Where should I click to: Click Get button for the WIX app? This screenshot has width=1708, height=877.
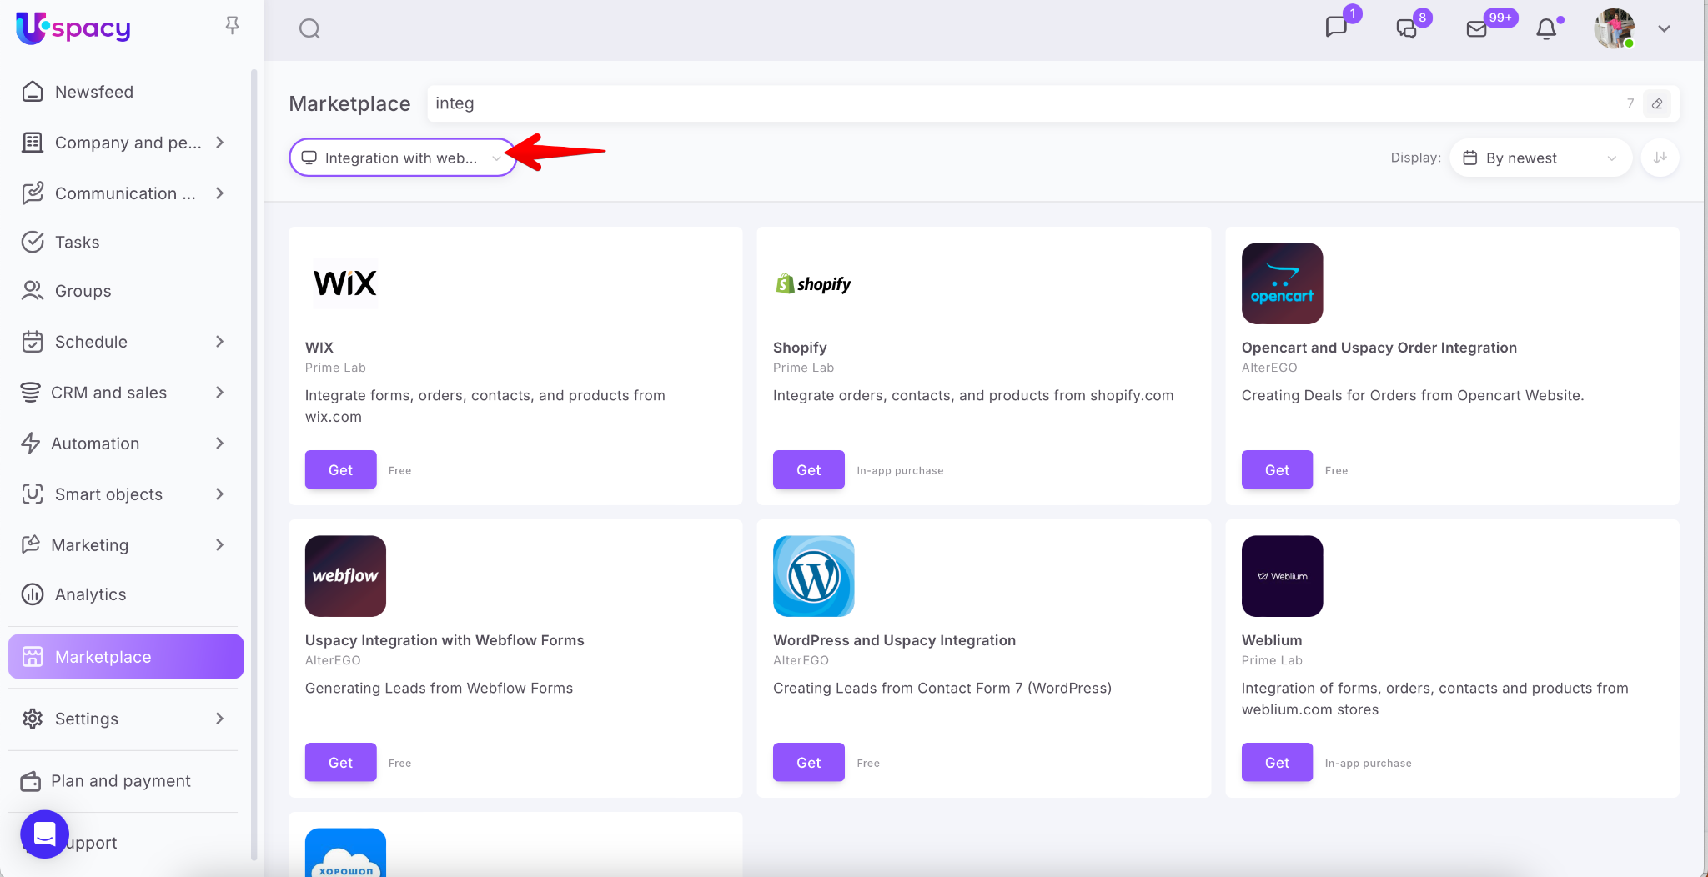coord(340,470)
